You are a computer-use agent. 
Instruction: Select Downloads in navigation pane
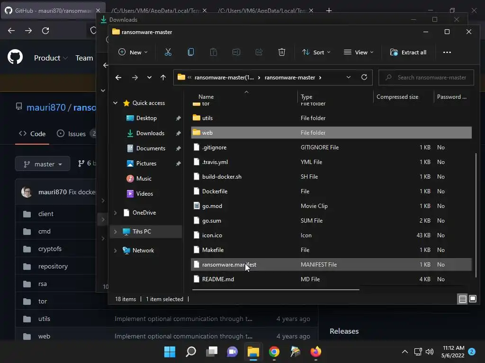(150, 133)
